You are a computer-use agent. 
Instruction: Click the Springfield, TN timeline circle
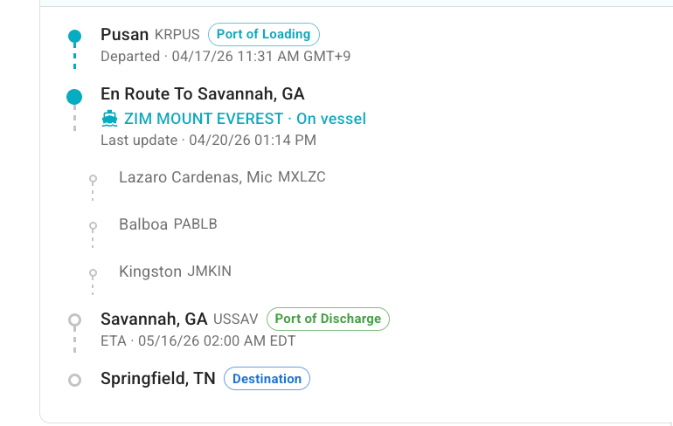[74, 380]
